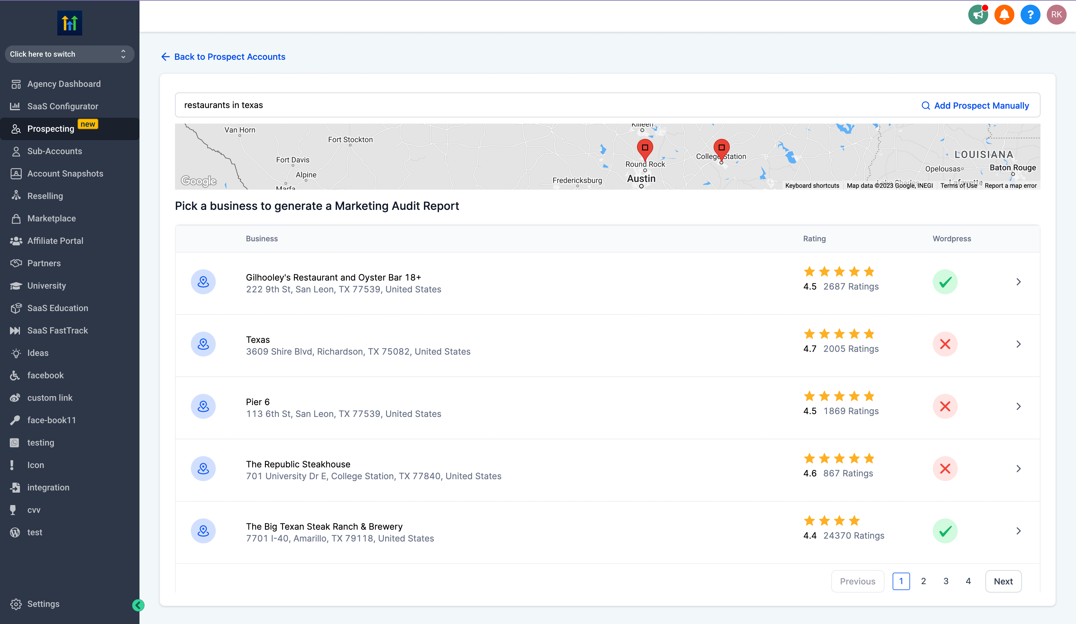This screenshot has height=624, width=1076.
Task: Click map pin icon for Gilhooley's Restaurant
Action: pyautogui.click(x=203, y=282)
